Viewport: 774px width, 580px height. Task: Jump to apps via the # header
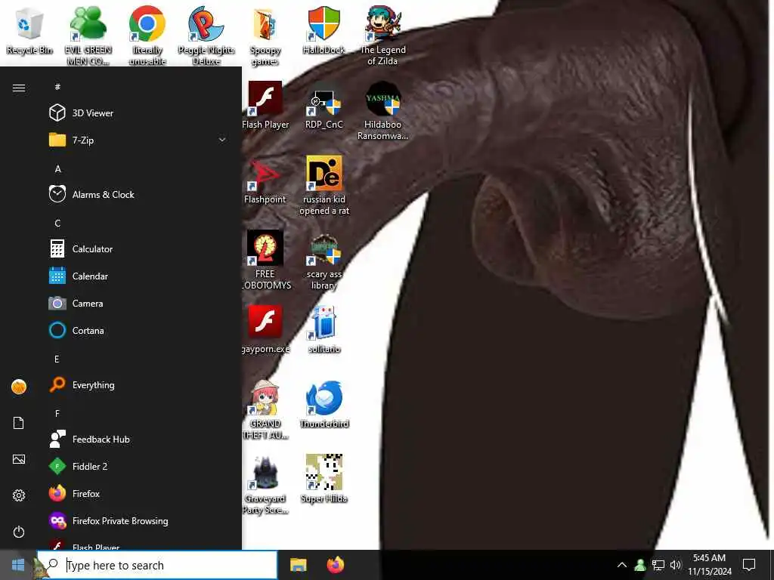pyautogui.click(x=57, y=87)
